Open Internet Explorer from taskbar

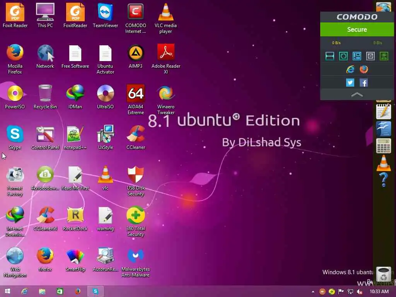24,291
